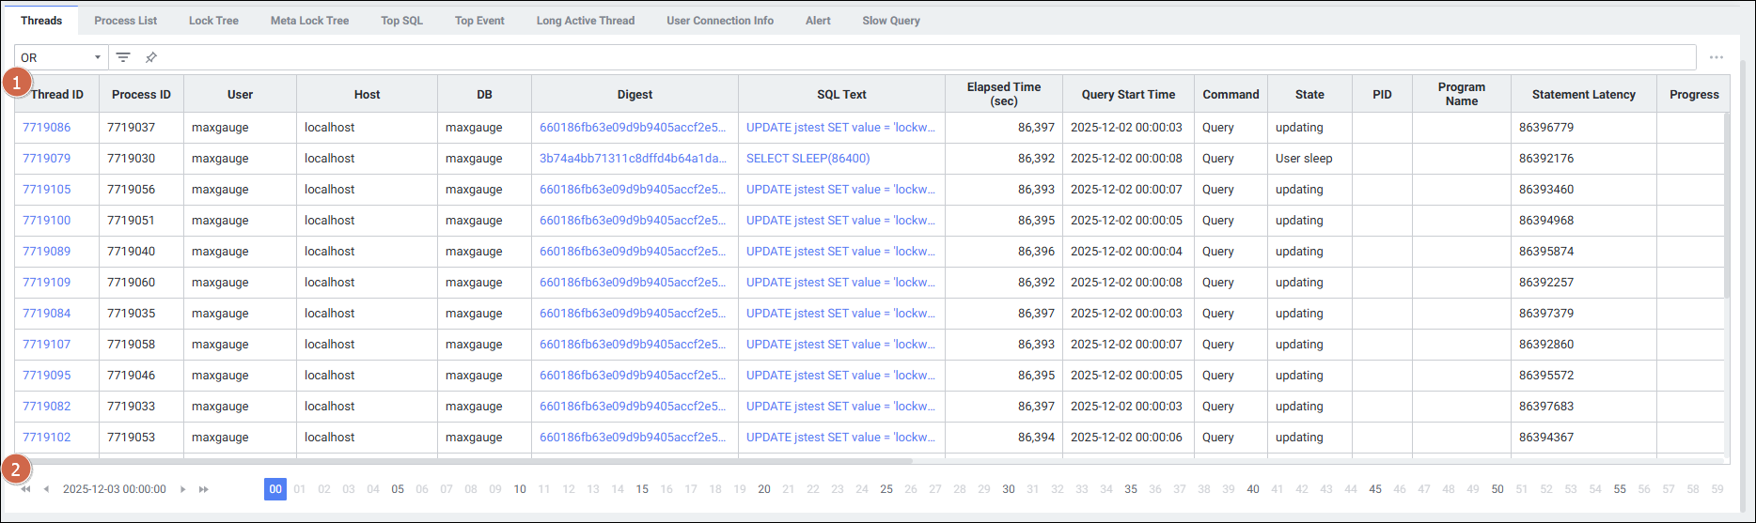This screenshot has width=1756, height=523.
Task: Click the pin icon beside filter
Action: click(x=150, y=57)
